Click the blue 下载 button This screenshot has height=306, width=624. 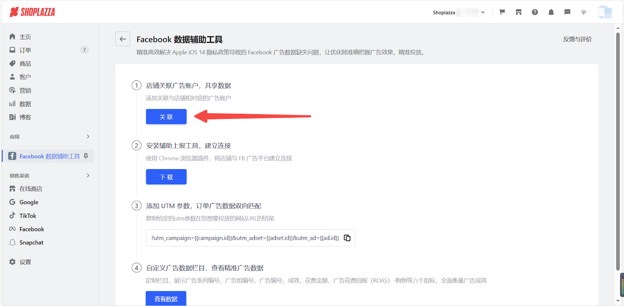click(166, 177)
